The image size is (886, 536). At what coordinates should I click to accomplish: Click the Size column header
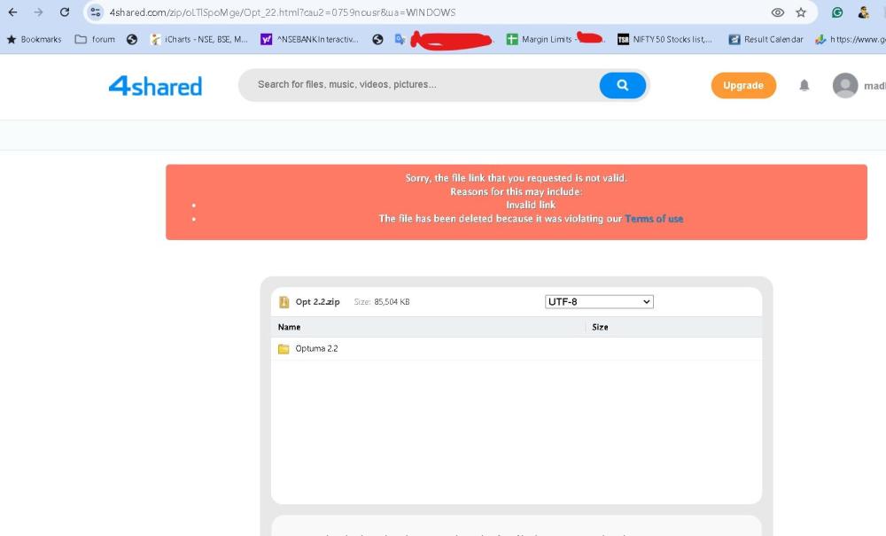pyautogui.click(x=600, y=327)
